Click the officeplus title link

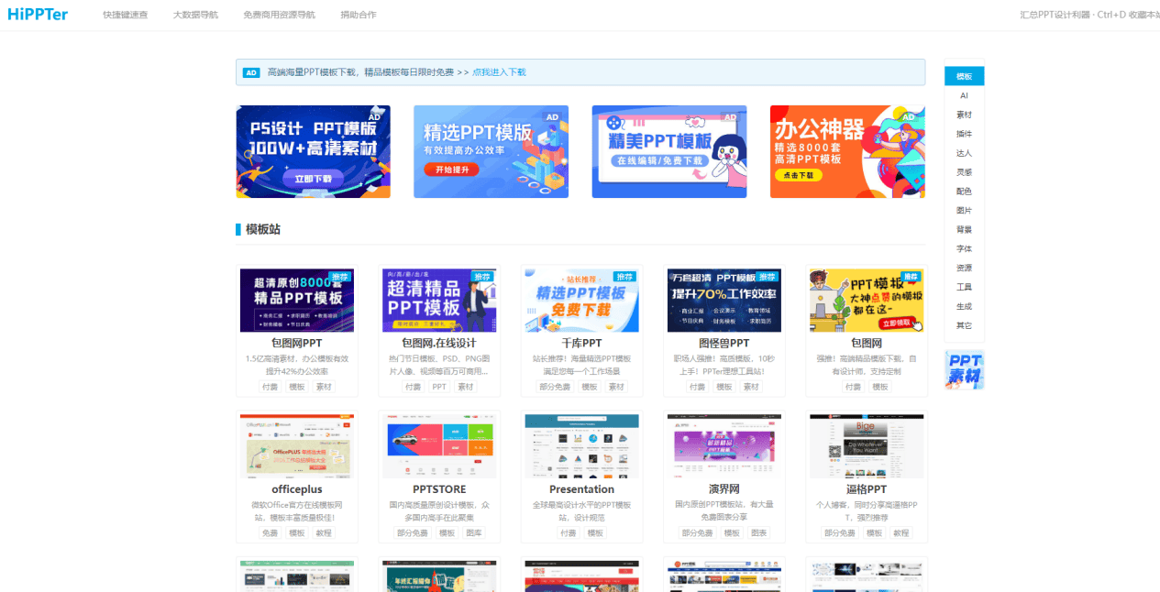click(x=297, y=489)
